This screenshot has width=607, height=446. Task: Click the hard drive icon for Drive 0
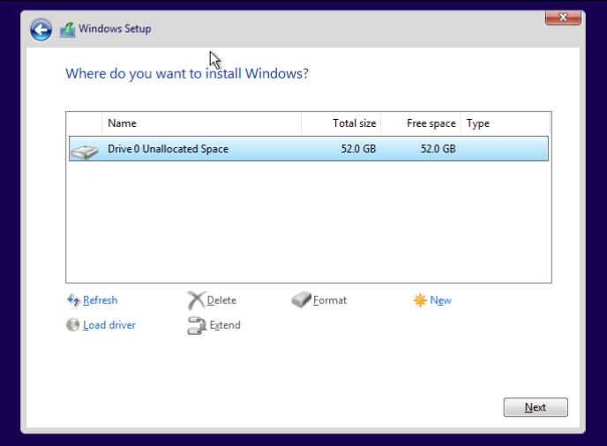[x=85, y=151]
